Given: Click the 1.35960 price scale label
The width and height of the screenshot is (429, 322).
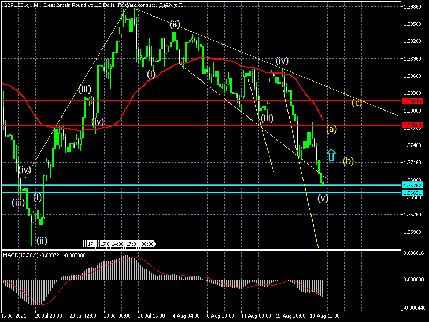Looking at the screenshot, I should coord(414,232).
